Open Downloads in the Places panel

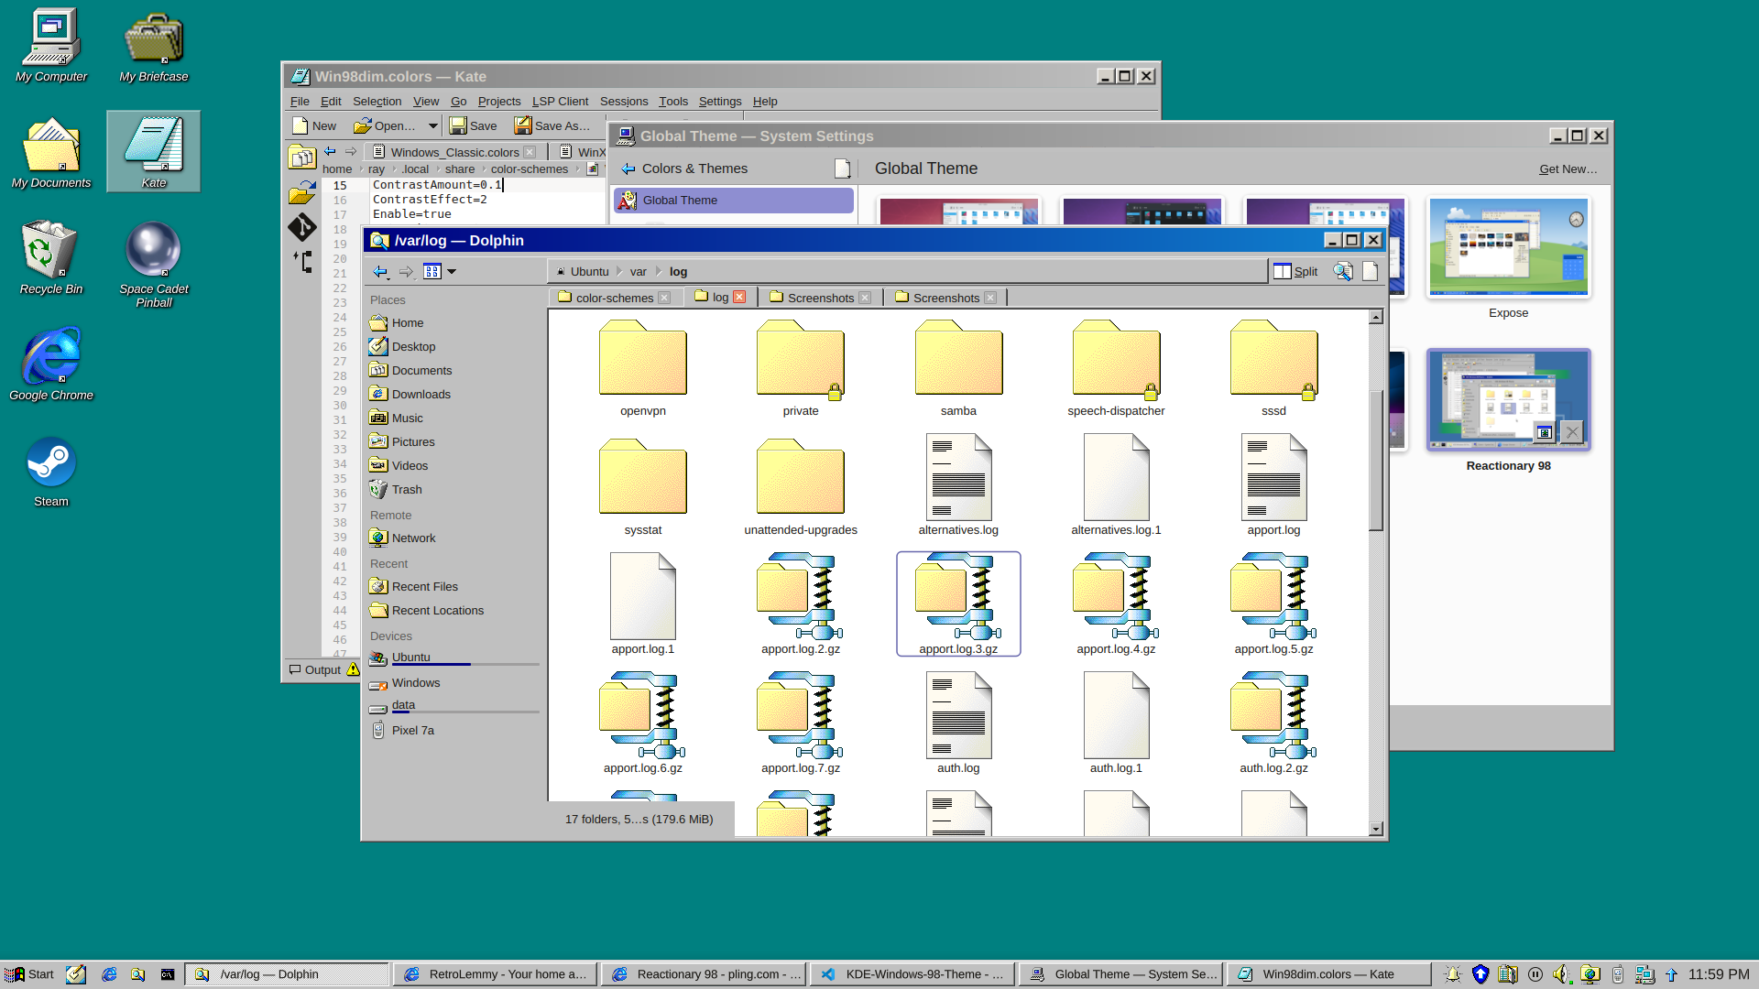tap(421, 395)
